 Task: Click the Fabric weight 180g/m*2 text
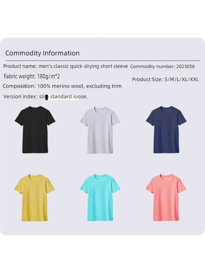click(32, 76)
